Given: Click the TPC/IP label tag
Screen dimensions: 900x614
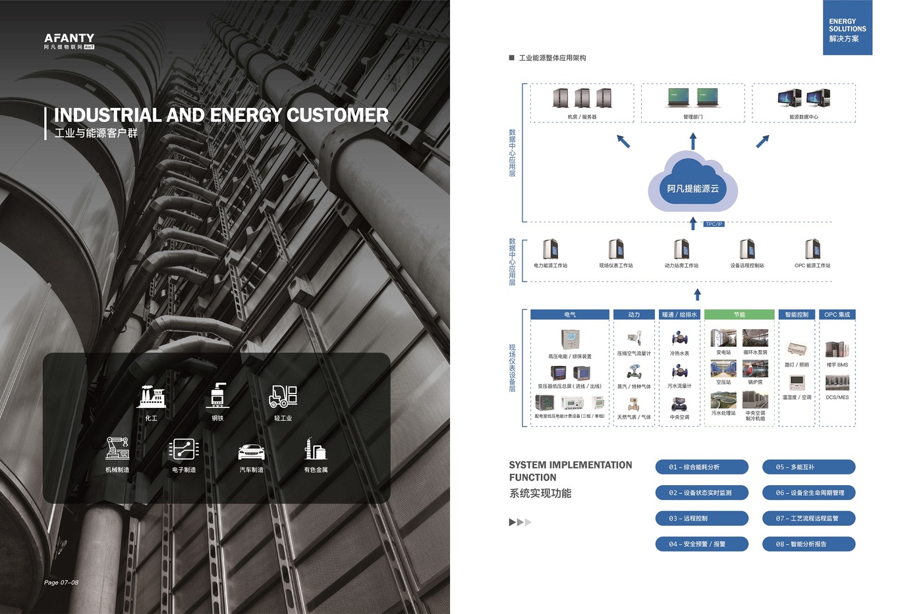Looking at the screenshot, I should click(x=714, y=224).
